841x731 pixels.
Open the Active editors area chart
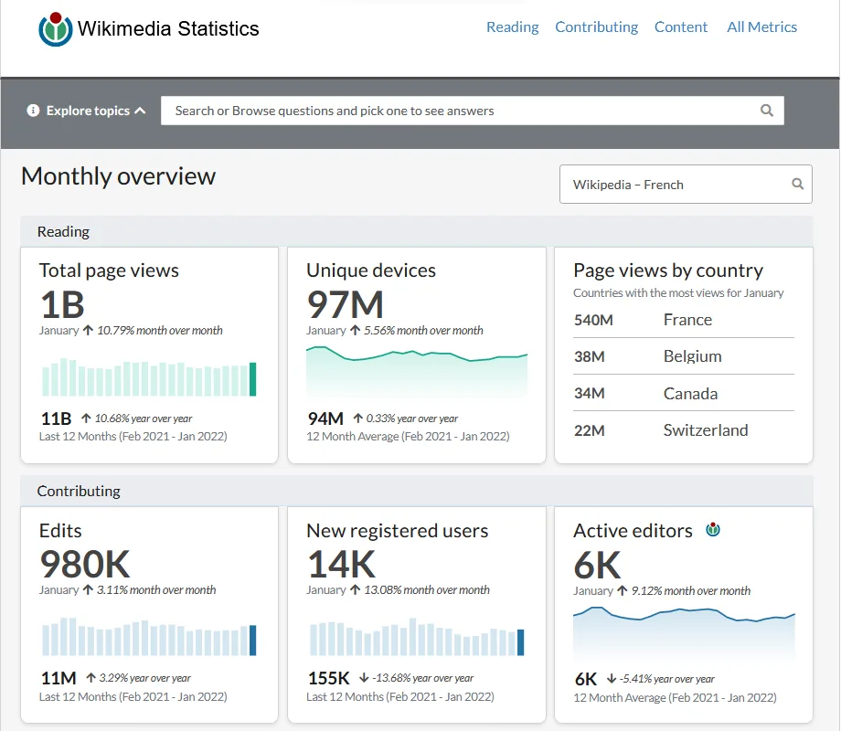[x=684, y=633]
